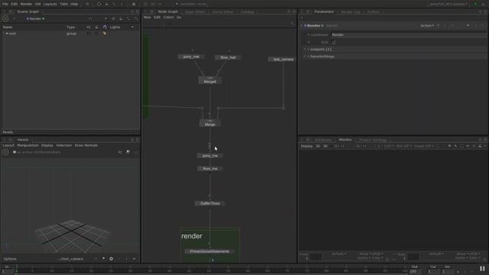The height and width of the screenshot is (275, 489).
Task: Click the Front frame number field in Monitor
Action: pyautogui.click(x=316, y=257)
